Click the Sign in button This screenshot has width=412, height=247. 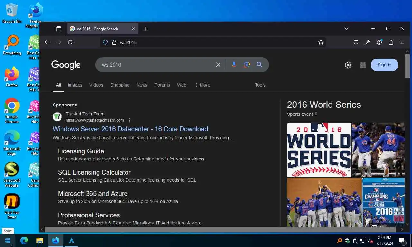coord(384,65)
